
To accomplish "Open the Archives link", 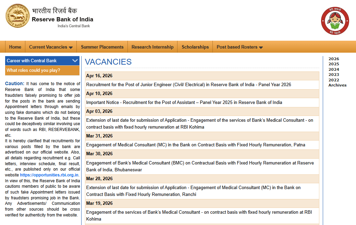I will pyautogui.click(x=337, y=85).
